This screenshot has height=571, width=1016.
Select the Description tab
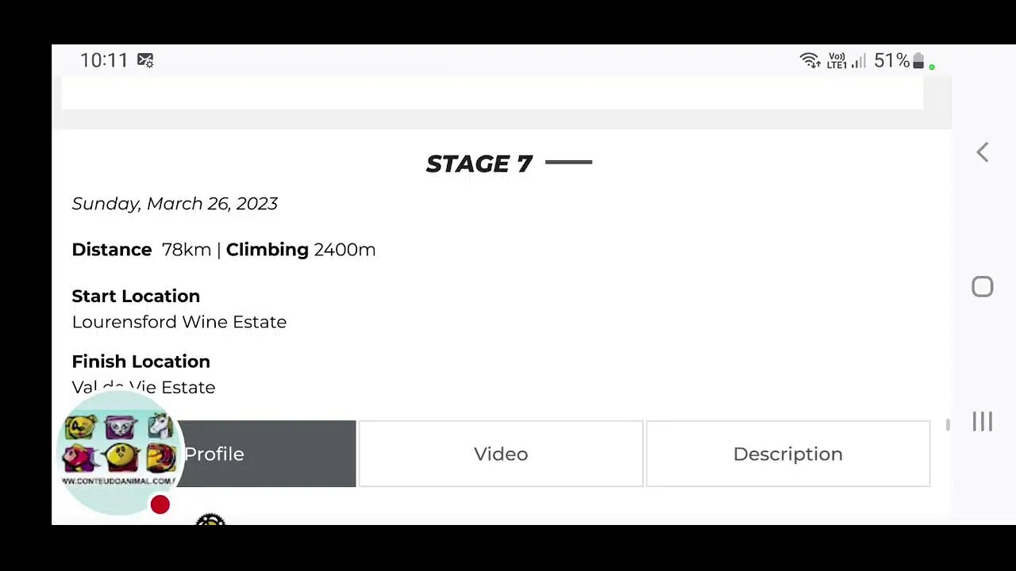tap(787, 454)
